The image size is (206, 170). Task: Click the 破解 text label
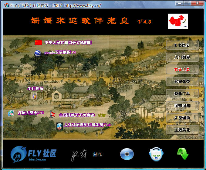tap(102, 115)
